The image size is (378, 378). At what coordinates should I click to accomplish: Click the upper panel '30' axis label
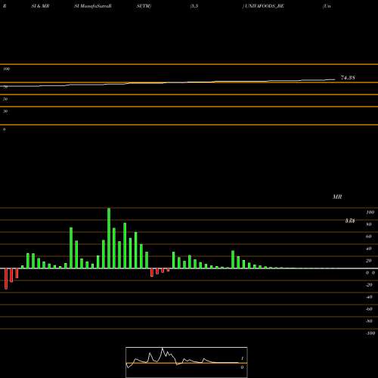click(5, 111)
